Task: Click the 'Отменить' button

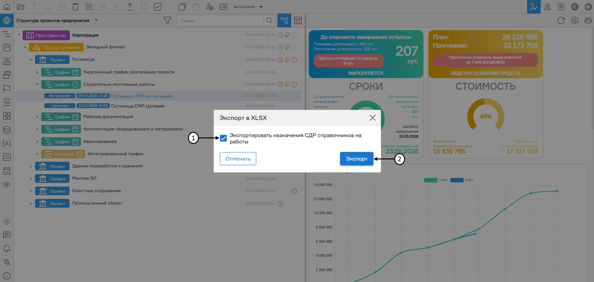Action: click(238, 159)
